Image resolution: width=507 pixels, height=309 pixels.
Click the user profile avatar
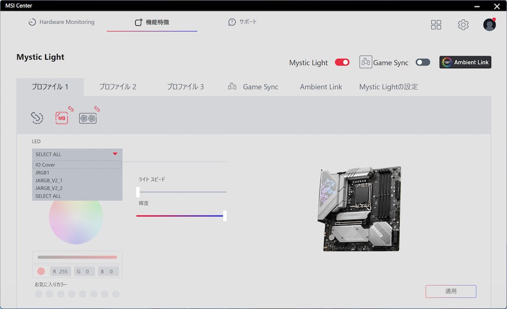click(489, 25)
